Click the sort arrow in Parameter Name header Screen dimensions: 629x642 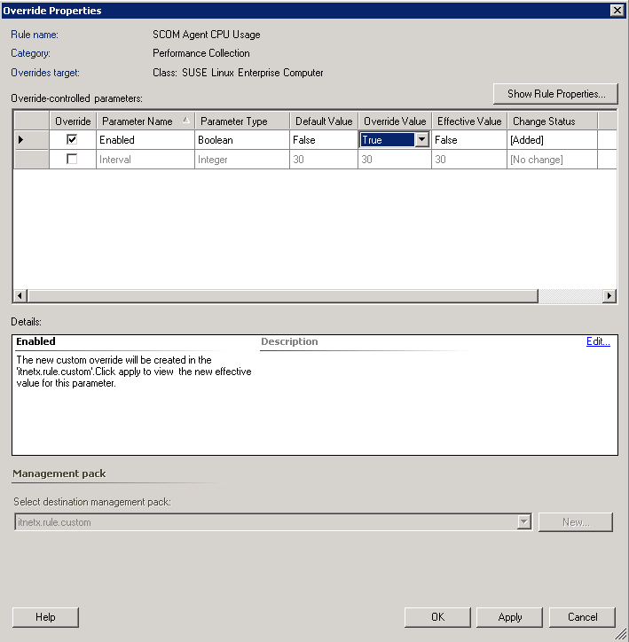186,120
